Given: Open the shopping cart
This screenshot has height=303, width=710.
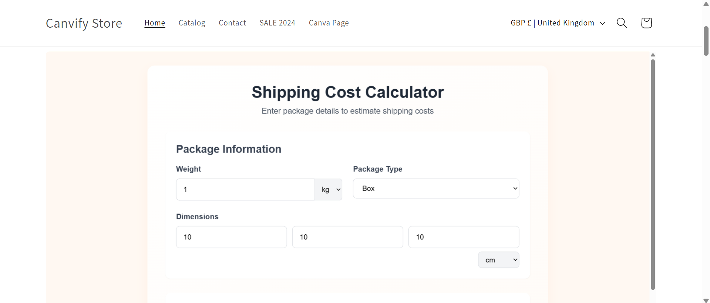Looking at the screenshot, I should point(646,23).
